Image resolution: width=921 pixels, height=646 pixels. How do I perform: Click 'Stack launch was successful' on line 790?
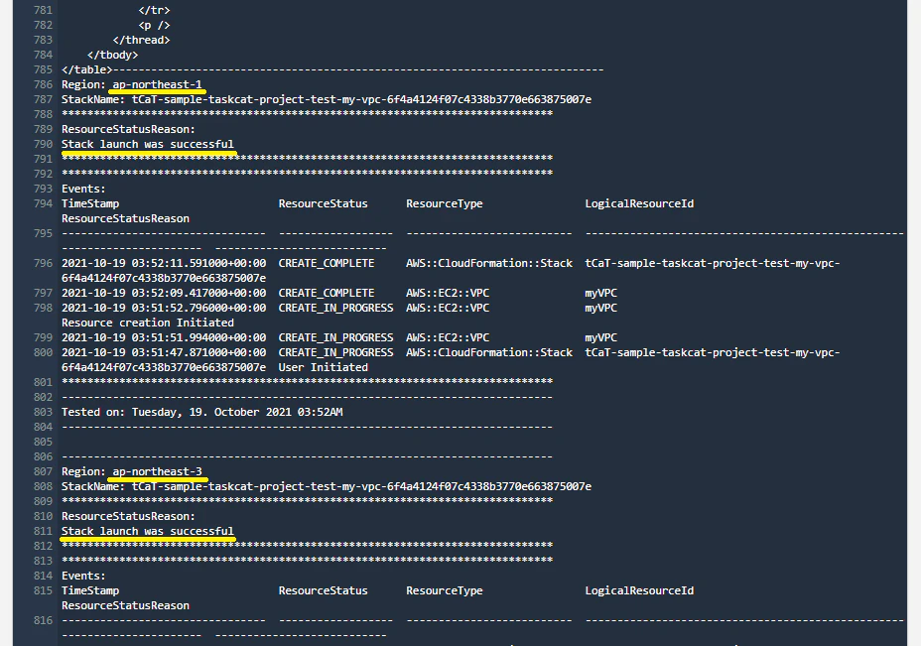tap(148, 144)
